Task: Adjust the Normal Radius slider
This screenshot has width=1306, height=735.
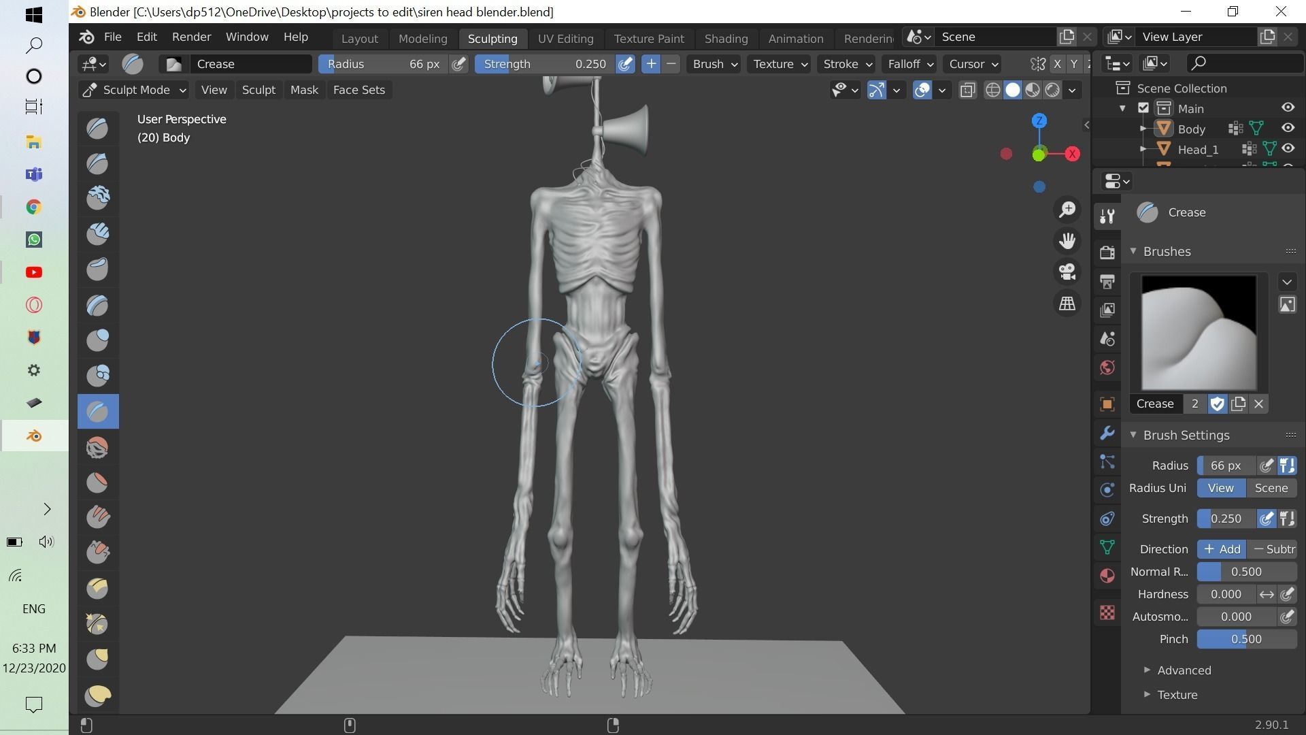Action: (x=1247, y=572)
